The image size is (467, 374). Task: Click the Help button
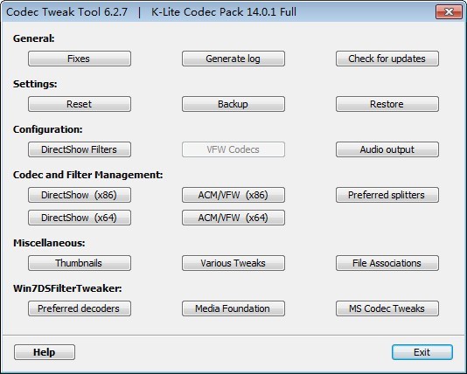pyautogui.click(x=45, y=352)
